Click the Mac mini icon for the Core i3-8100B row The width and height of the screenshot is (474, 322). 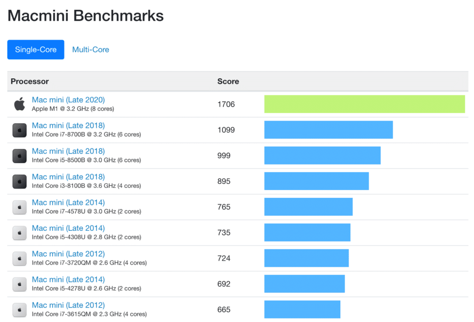[x=19, y=181]
